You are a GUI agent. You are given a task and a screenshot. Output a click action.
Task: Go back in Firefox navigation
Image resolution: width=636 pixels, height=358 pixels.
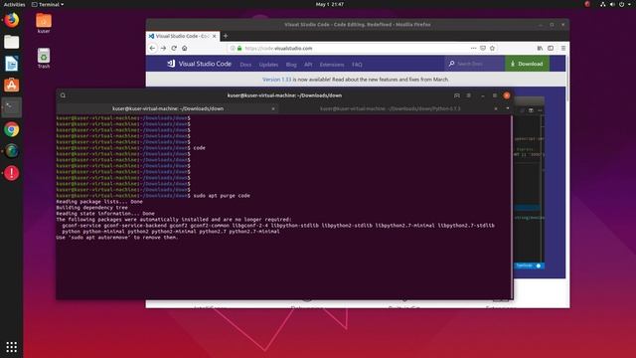point(152,48)
